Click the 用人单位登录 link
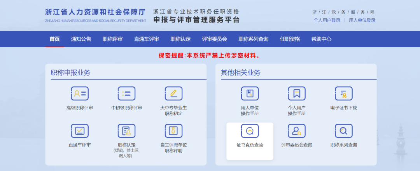The width and height of the screenshot is (420, 171). tap(362, 20)
